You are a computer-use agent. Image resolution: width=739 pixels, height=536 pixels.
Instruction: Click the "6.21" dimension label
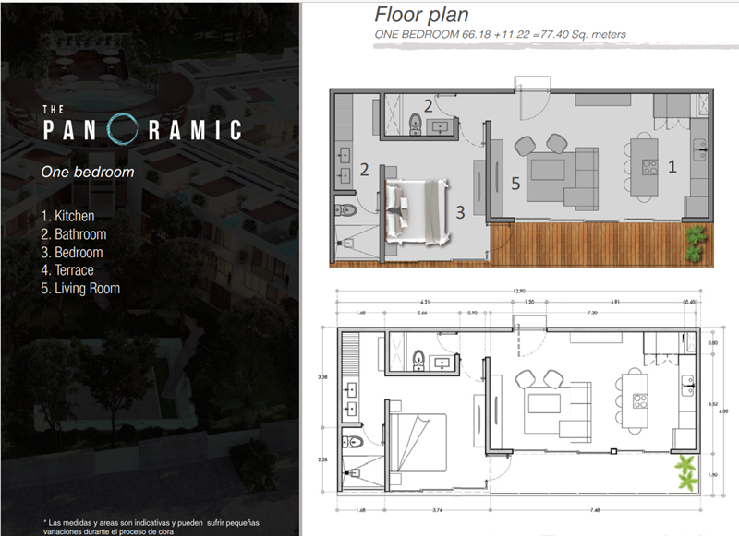pyautogui.click(x=425, y=302)
